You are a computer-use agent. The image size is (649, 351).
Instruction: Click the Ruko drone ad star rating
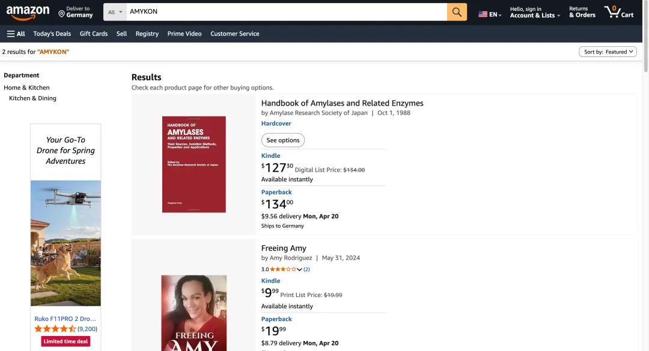pos(55,329)
